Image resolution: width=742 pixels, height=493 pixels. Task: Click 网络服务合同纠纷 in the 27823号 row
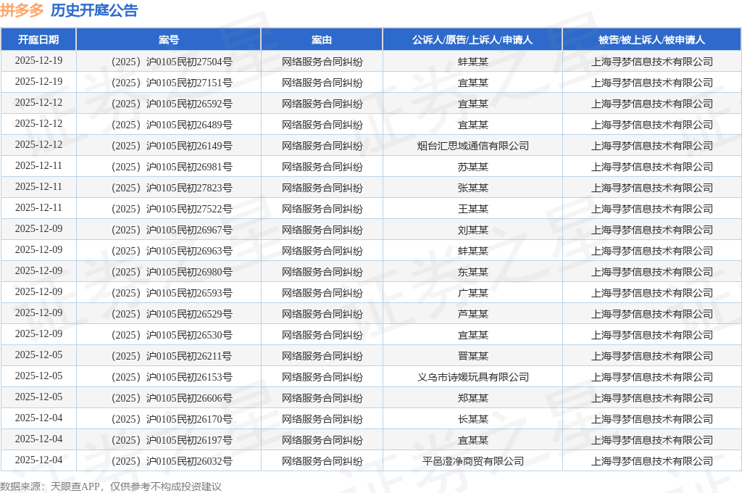[322, 188]
